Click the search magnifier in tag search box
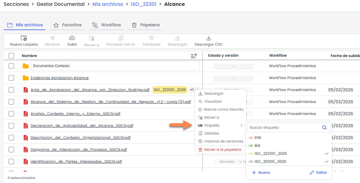This screenshot has width=360, height=183. click(x=324, y=128)
